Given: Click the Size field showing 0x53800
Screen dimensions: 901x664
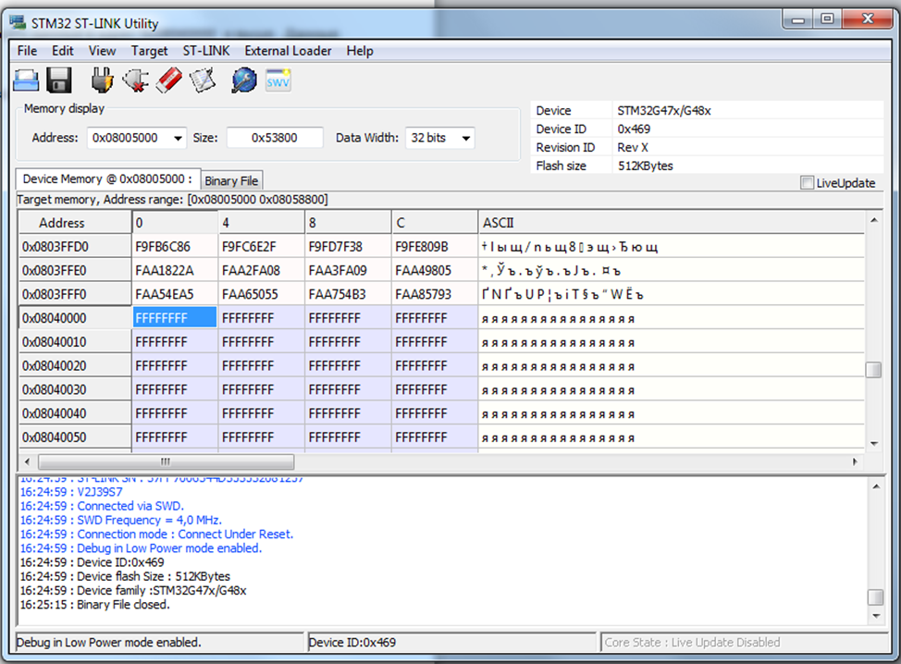Looking at the screenshot, I should (x=275, y=138).
